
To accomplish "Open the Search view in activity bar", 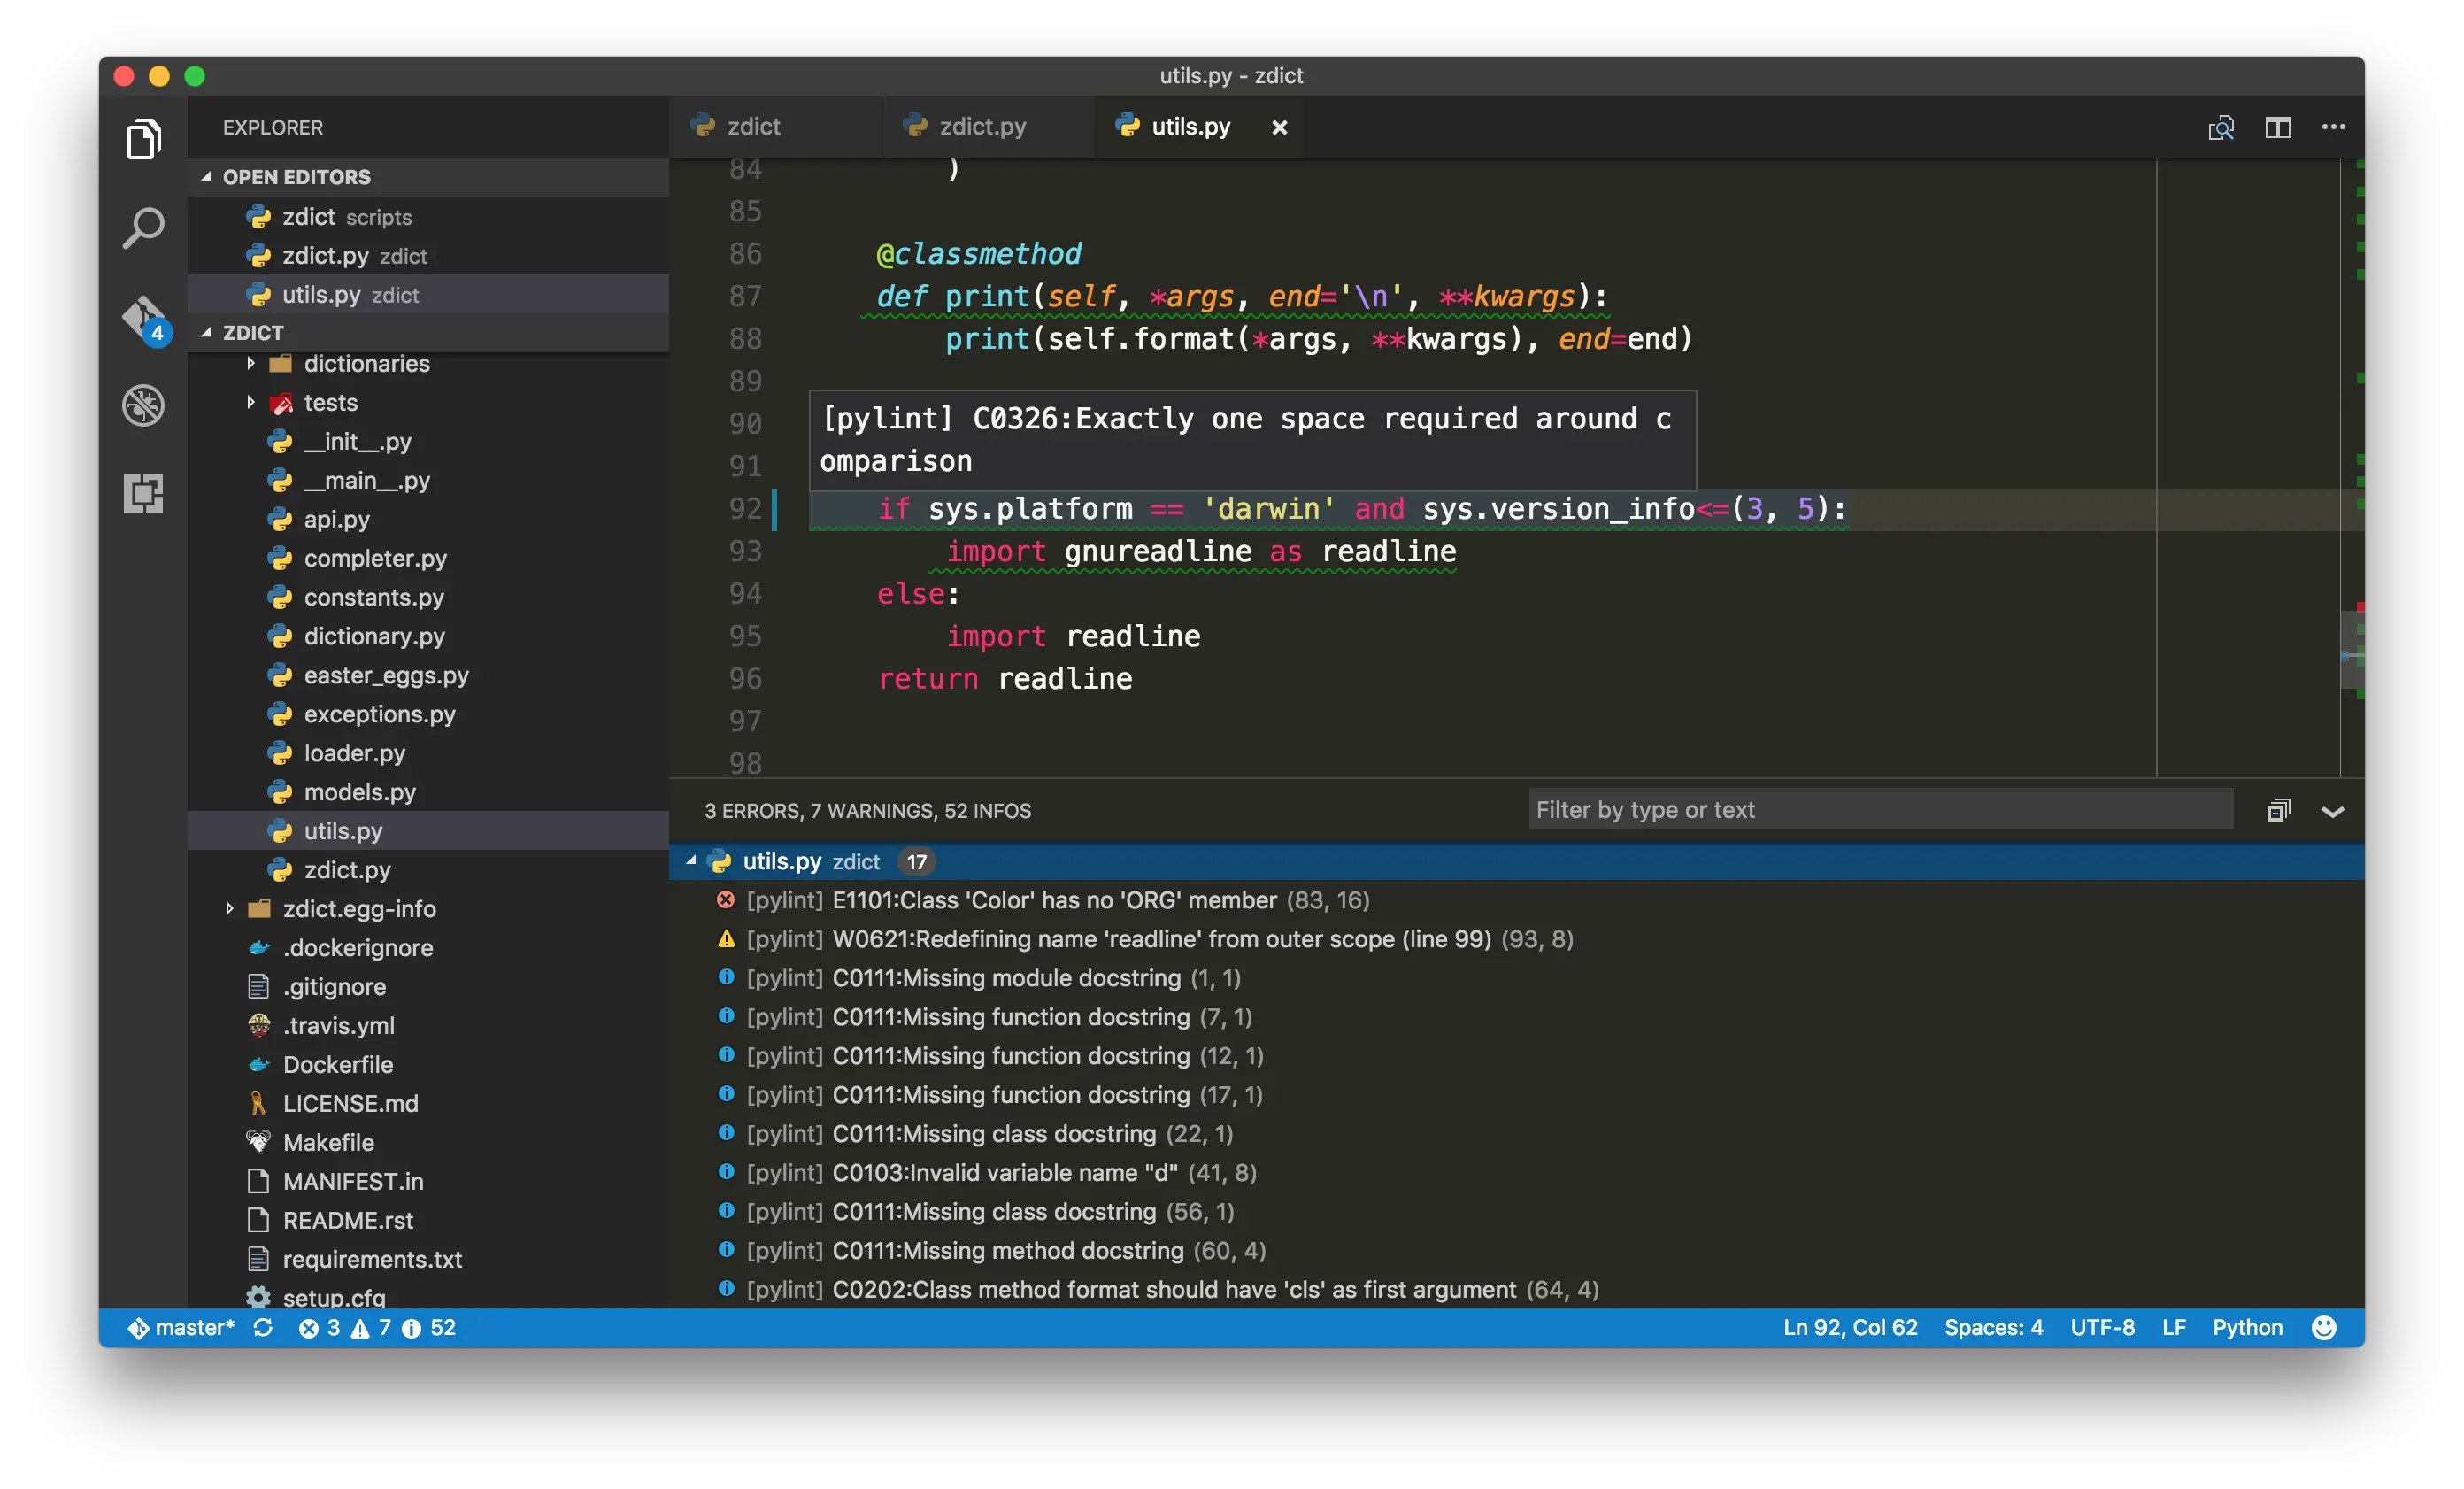I will click(143, 228).
